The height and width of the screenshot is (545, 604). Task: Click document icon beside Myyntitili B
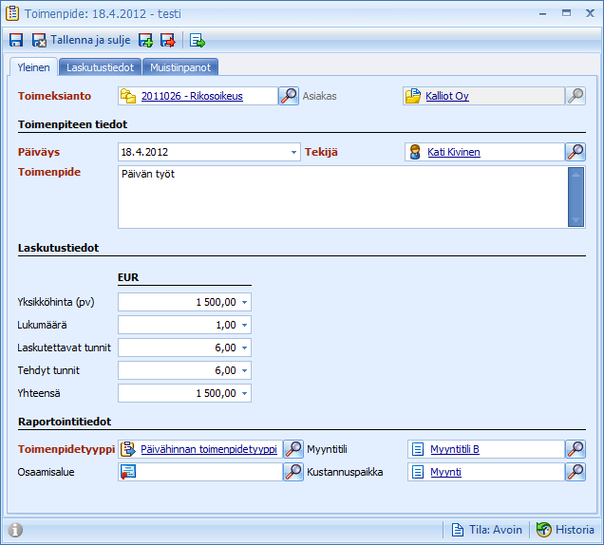(418, 449)
